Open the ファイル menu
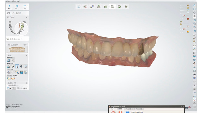Viewport: 202px width, 113px height. pyautogui.click(x=8, y=1)
